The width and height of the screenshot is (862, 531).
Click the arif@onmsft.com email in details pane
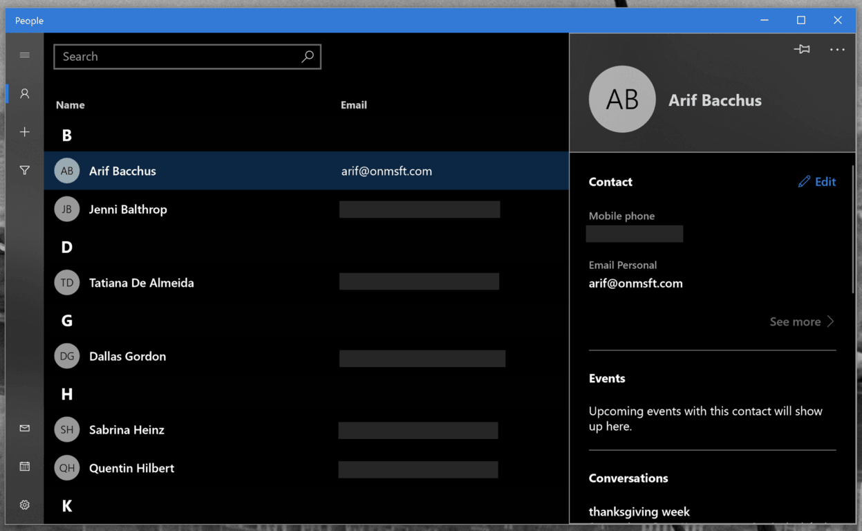click(635, 283)
